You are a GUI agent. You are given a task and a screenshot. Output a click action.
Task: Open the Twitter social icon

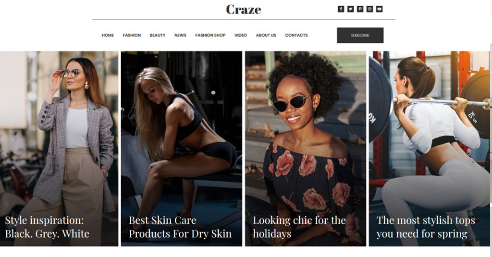pyautogui.click(x=350, y=9)
